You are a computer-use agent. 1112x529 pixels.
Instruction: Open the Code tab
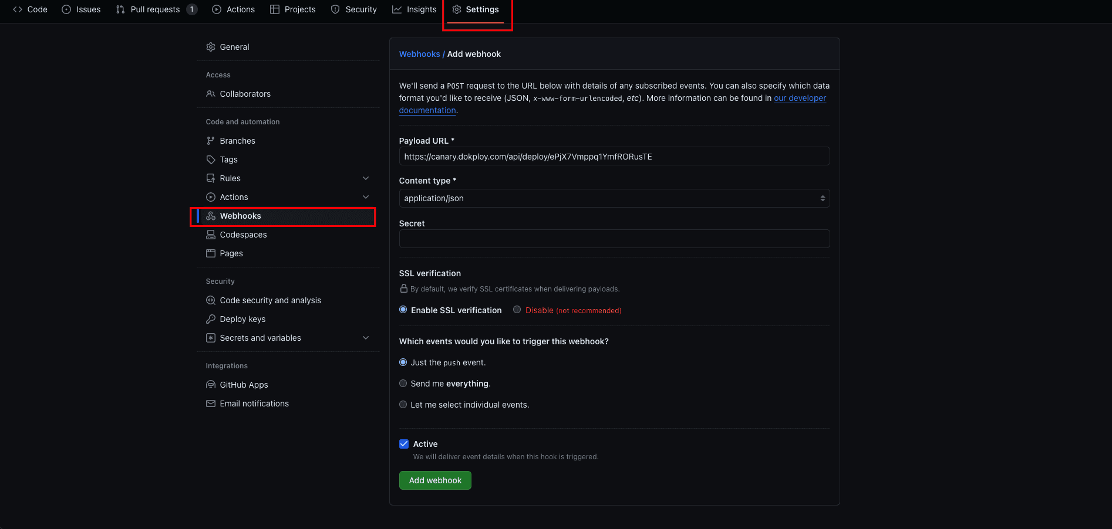(30, 9)
